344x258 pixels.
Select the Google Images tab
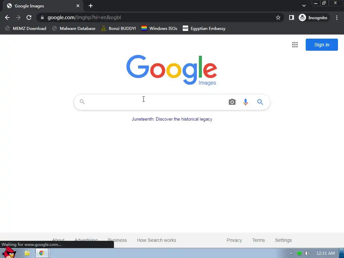click(43, 6)
